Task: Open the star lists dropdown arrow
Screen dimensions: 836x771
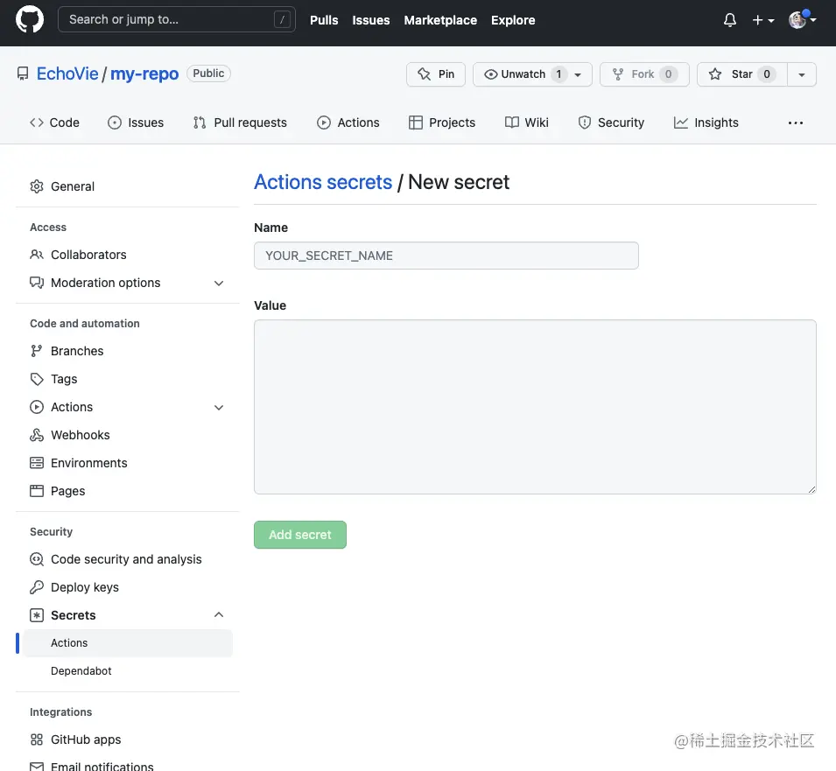Action: pos(802,74)
